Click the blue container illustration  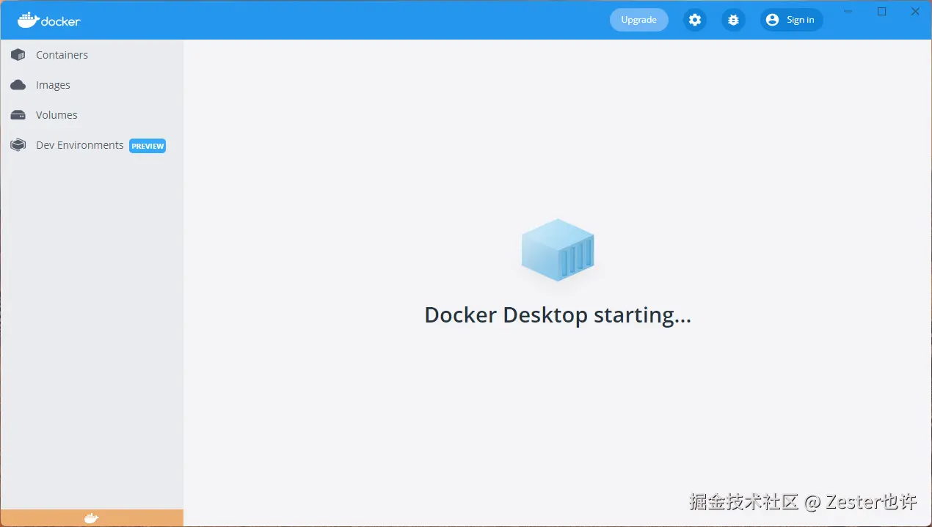click(x=558, y=249)
